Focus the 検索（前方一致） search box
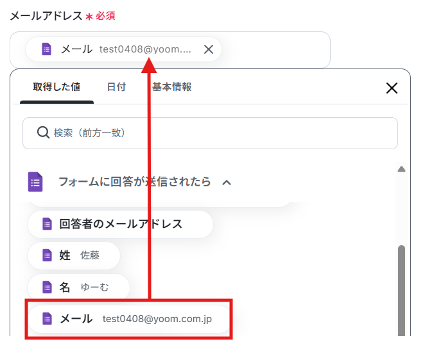 [210, 133]
